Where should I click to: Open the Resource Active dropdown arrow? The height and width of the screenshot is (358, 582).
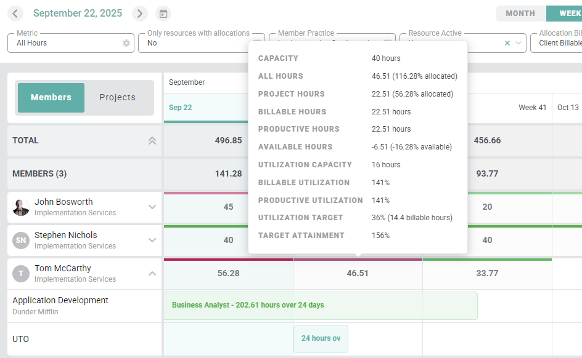click(x=519, y=43)
